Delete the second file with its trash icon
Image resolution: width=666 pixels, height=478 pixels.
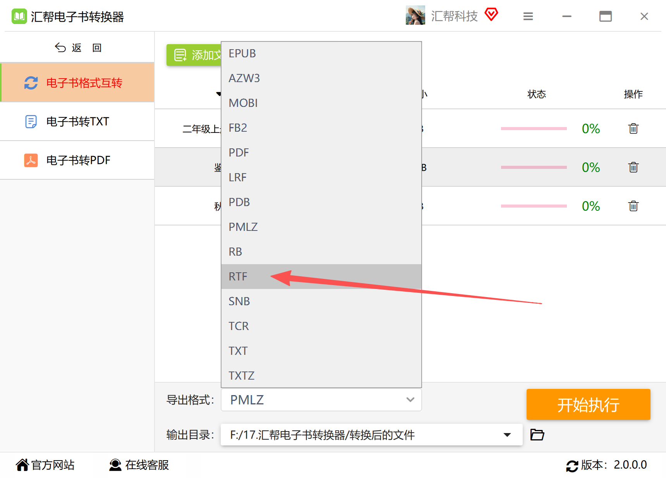pyautogui.click(x=633, y=167)
